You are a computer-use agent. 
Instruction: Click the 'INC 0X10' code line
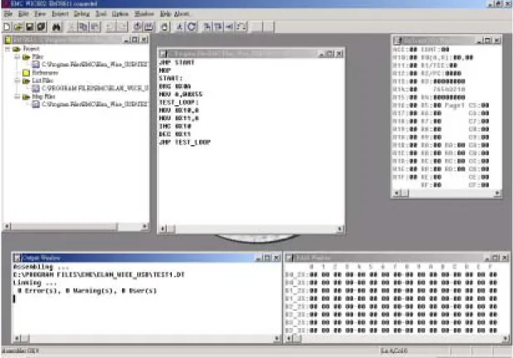coord(175,127)
